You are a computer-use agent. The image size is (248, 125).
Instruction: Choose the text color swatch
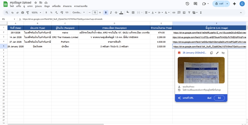121,13
